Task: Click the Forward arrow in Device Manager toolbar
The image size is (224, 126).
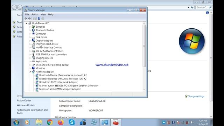Action: [29, 19]
